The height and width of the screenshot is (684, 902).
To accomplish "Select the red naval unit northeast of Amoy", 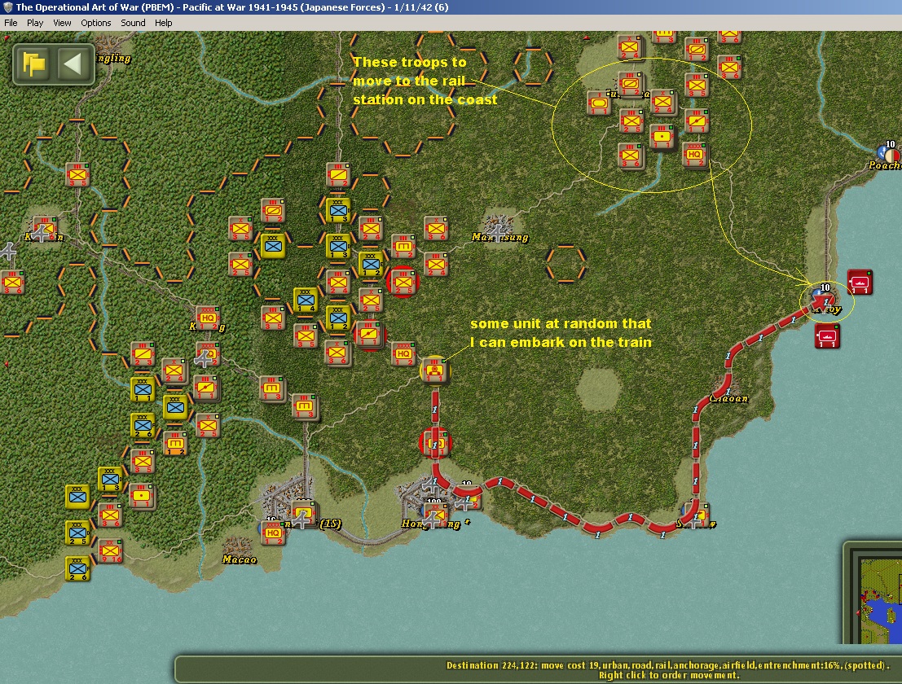I will point(860,283).
